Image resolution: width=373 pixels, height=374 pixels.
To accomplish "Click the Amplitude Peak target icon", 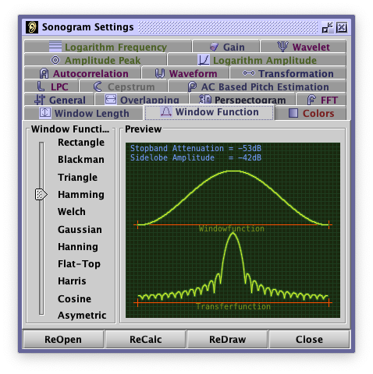I will [55, 60].
